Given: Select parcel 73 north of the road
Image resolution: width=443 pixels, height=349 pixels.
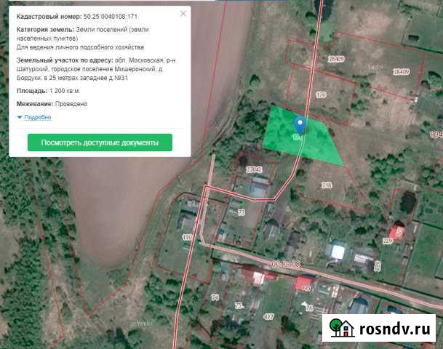Looking at the screenshot, I should pos(242,212).
